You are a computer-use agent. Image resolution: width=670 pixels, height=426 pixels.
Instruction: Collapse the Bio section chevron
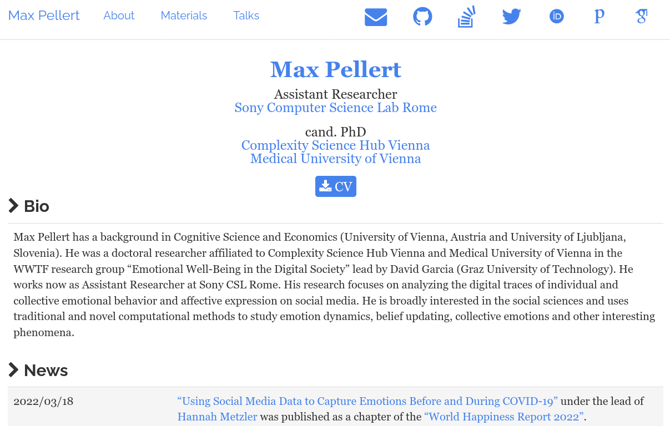pos(14,206)
